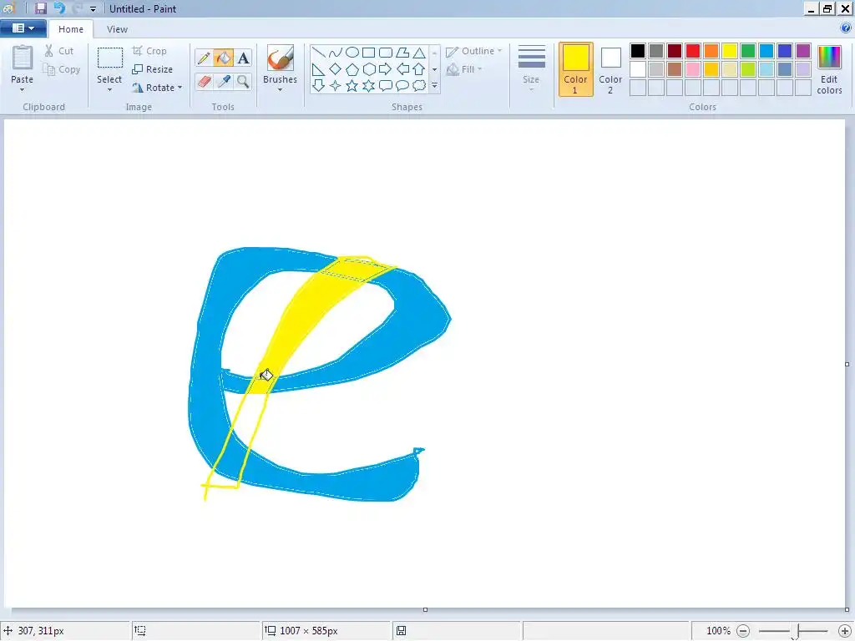Open the Size dropdown
855x641 pixels.
(531, 69)
